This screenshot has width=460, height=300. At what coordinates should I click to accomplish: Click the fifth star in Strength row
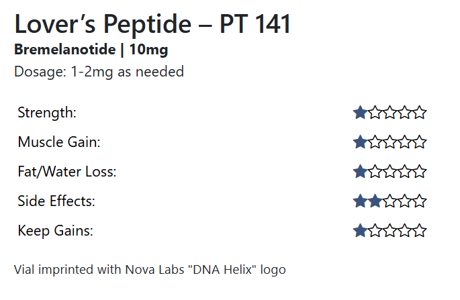click(420, 113)
